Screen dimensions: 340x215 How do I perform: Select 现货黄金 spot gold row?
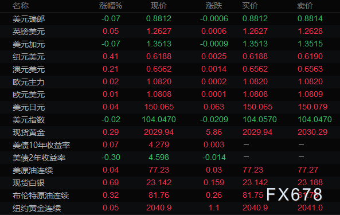pos(170,132)
